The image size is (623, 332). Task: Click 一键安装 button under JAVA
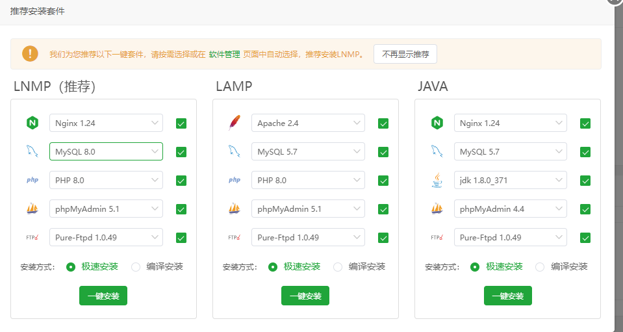point(507,296)
